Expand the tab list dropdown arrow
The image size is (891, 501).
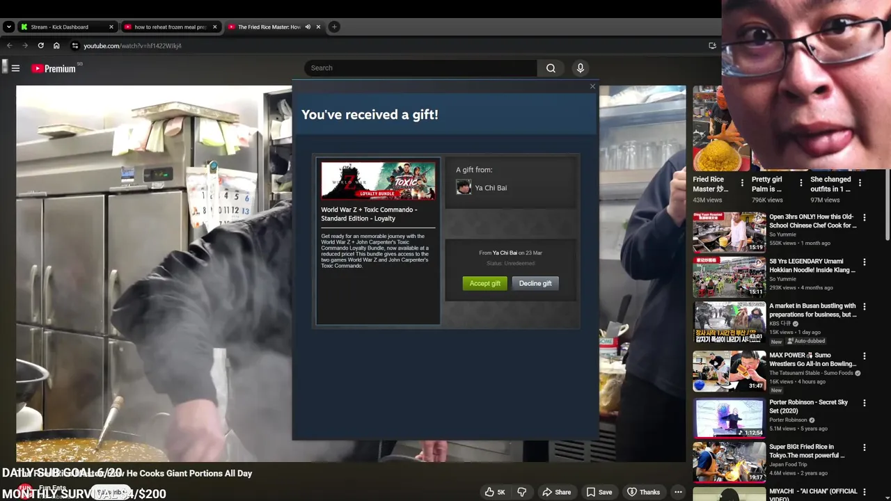pyautogui.click(x=8, y=26)
